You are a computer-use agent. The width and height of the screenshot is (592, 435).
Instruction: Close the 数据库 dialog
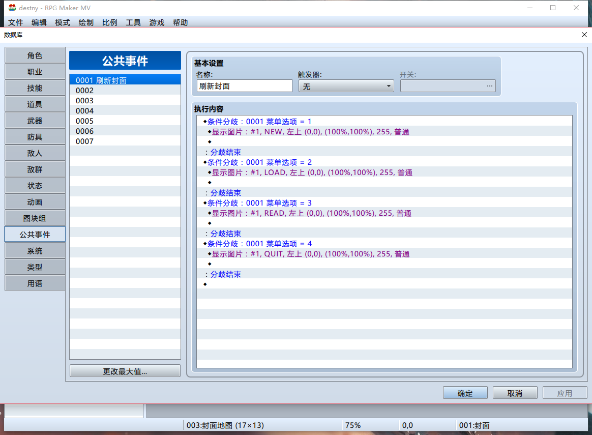click(584, 35)
